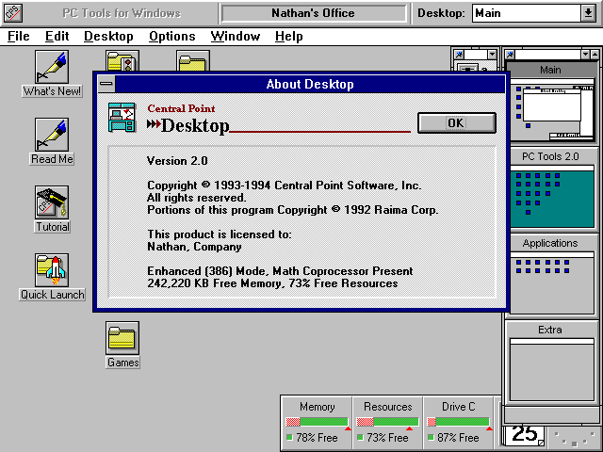
Task: Open the Window menu
Action: pos(235,36)
